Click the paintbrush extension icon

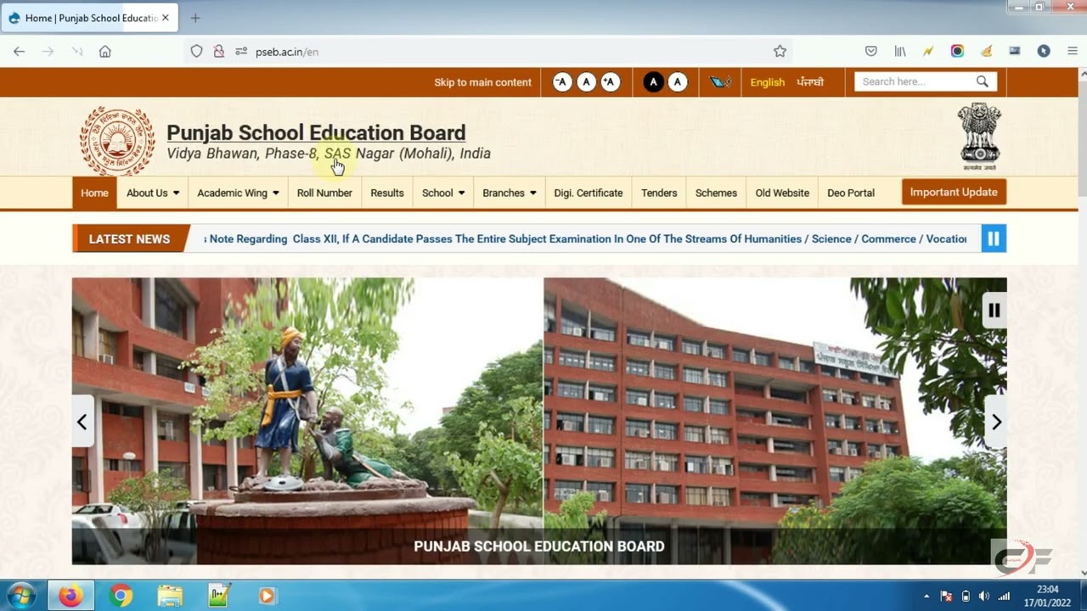point(986,52)
